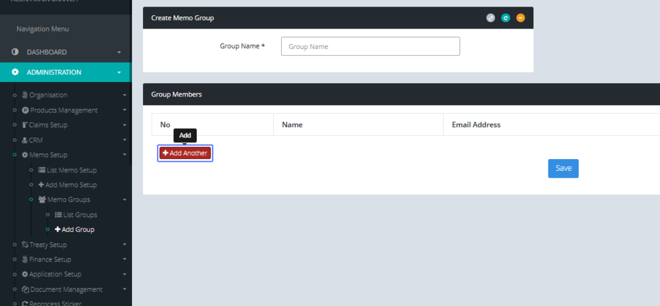Expand the Organisation submenu arrow
660x306 pixels.
[124, 95]
